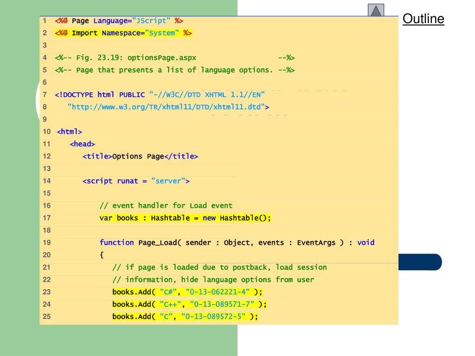Click the Fig. 23.19: optionsPage.aspx comment

(x=174, y=57)
